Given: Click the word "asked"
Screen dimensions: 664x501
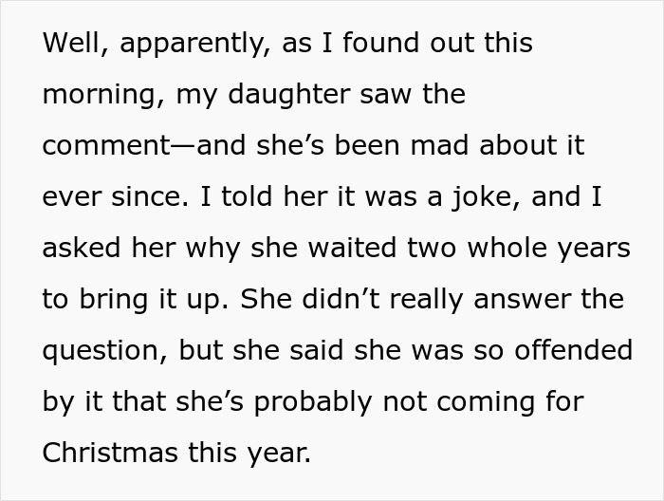Looking at the screenshot, I should coord(81,249).
